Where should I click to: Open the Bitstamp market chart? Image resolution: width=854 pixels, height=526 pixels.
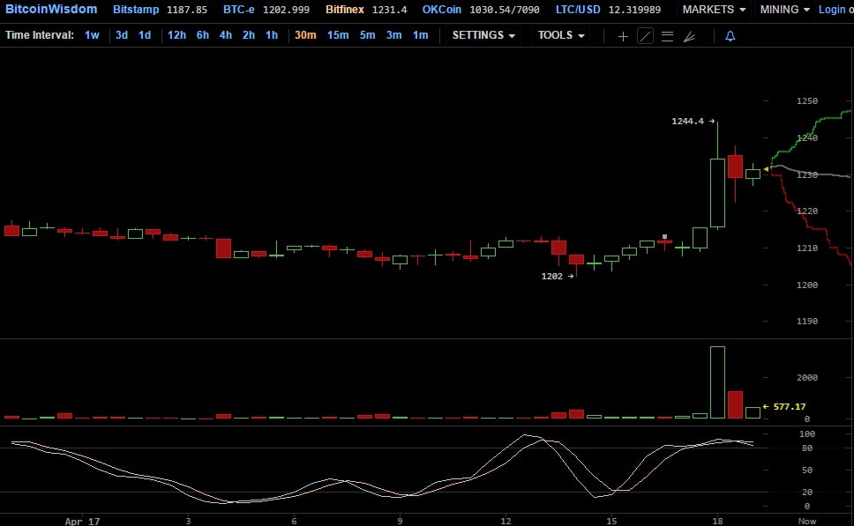click(137, 10)
